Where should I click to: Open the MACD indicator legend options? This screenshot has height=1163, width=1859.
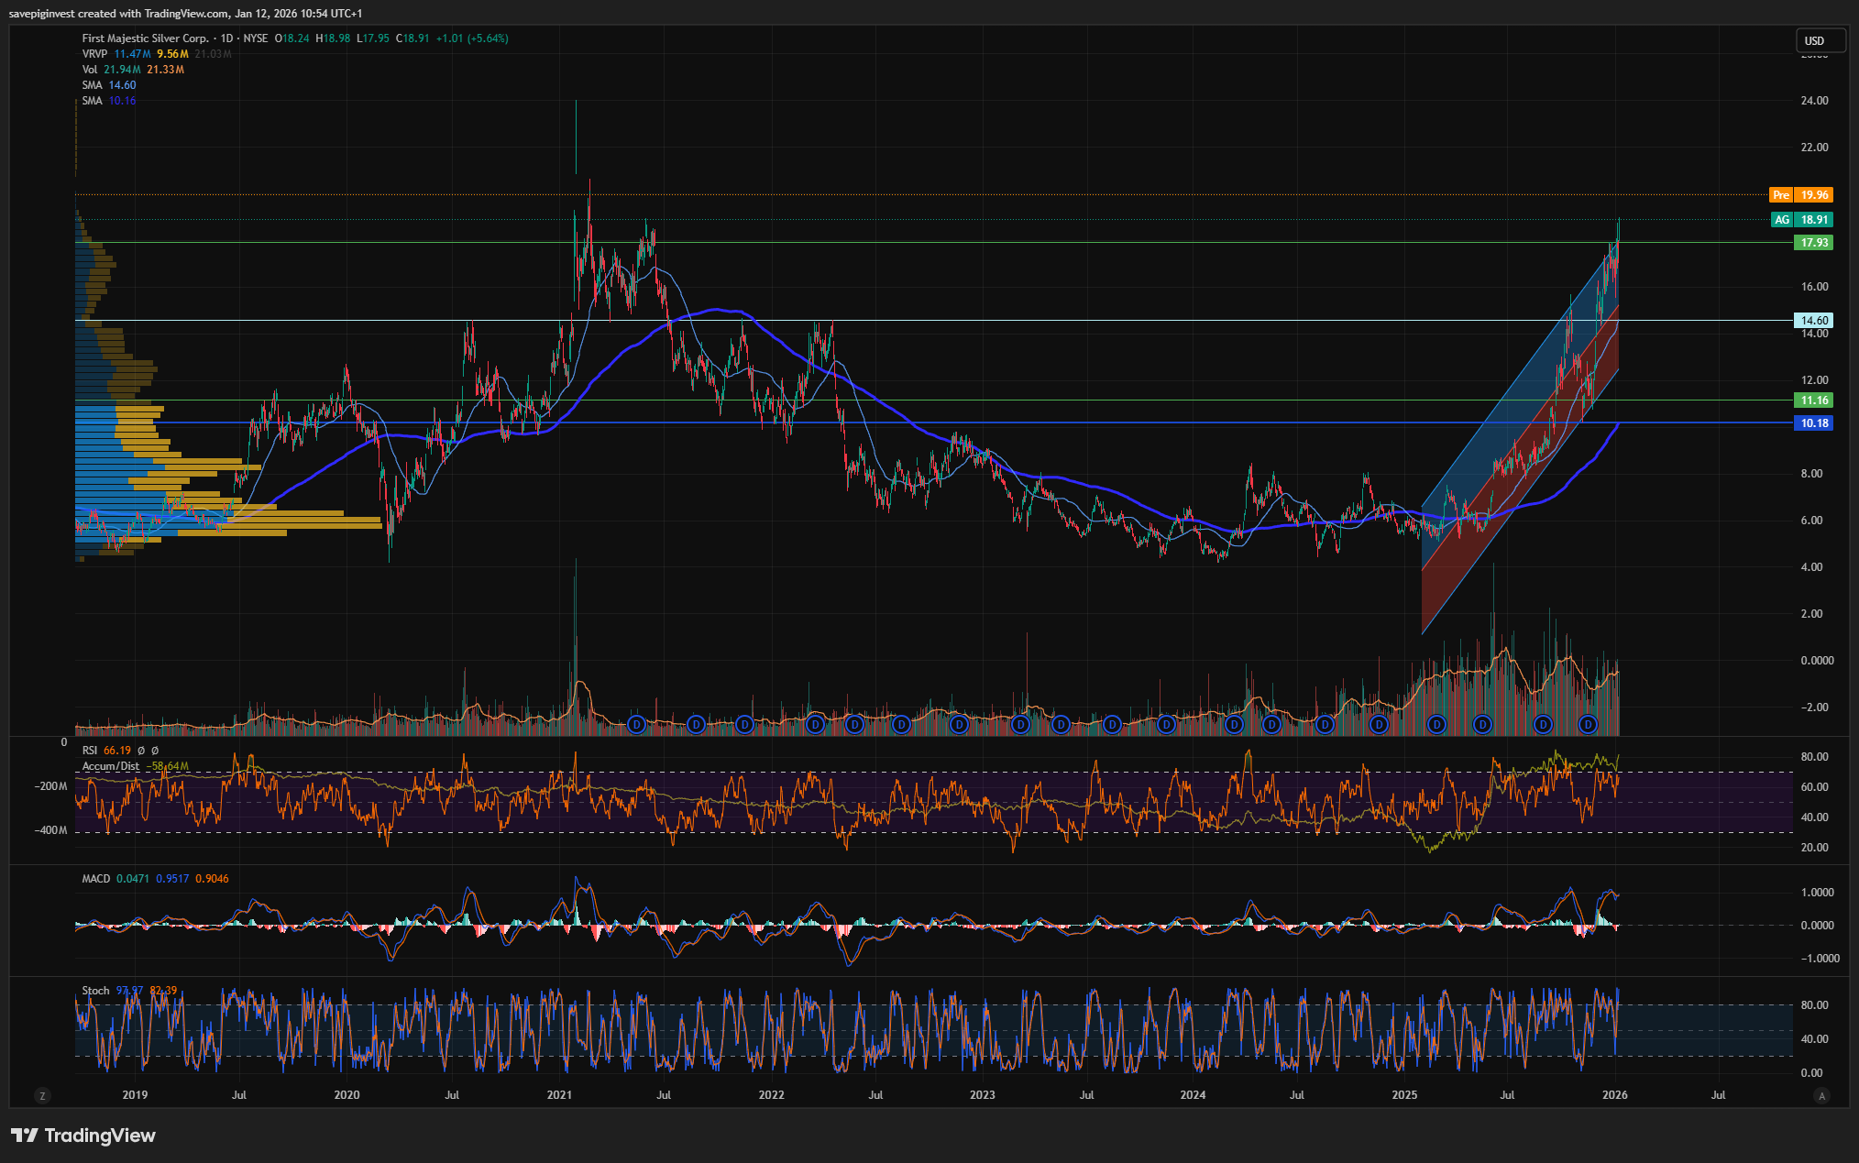click(95, 879)
